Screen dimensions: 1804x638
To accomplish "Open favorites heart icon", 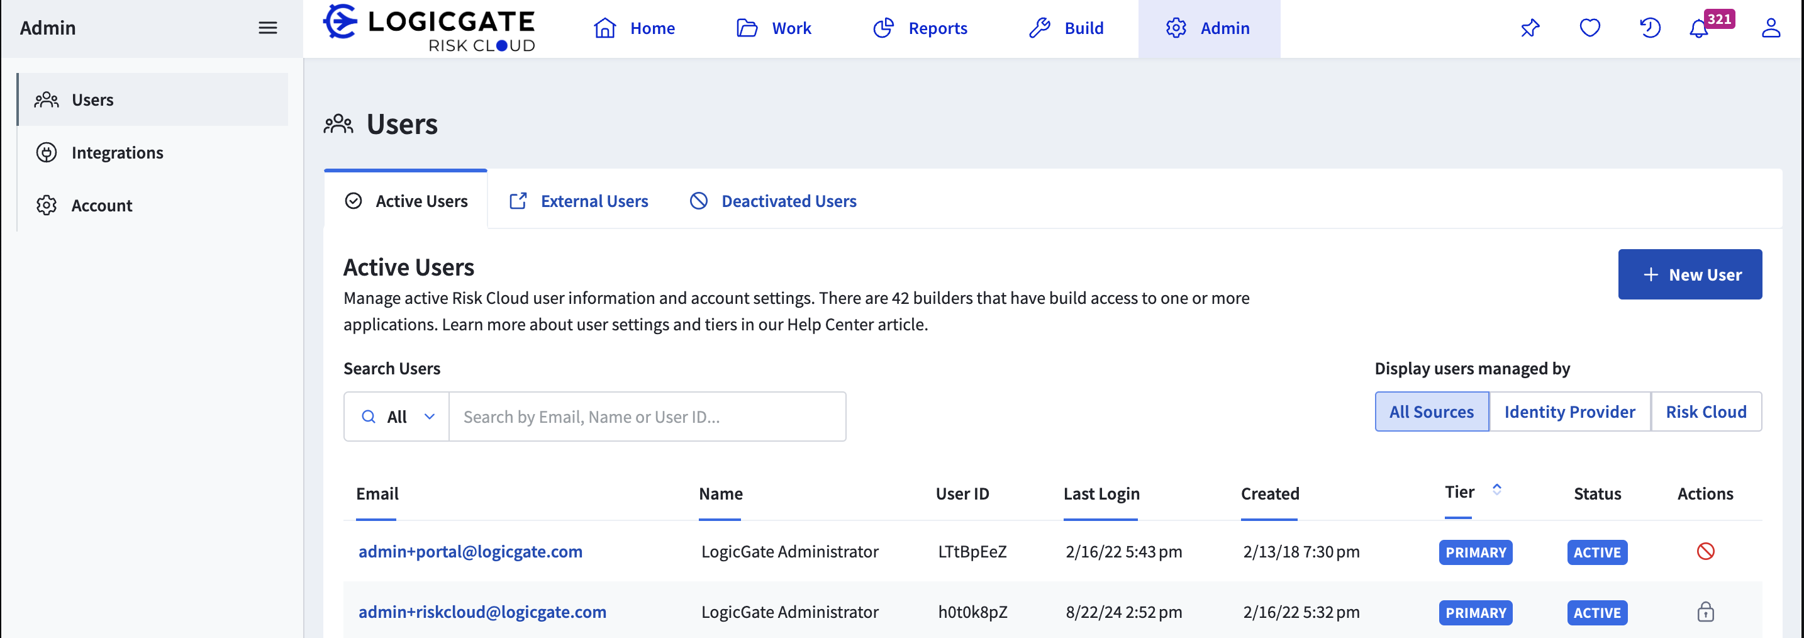I will 1590,28.
